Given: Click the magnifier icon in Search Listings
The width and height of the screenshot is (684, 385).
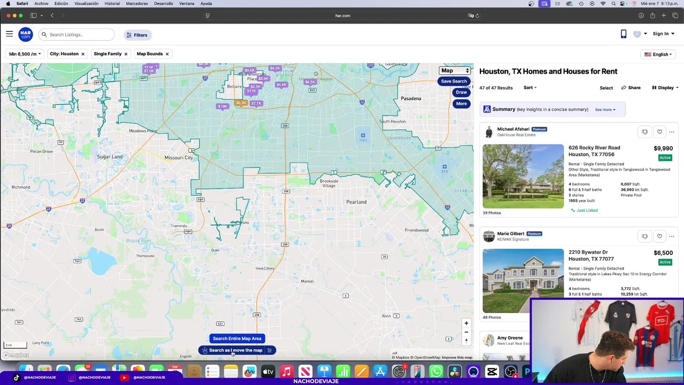Looking at the screenshot, I should click(44, 35).
